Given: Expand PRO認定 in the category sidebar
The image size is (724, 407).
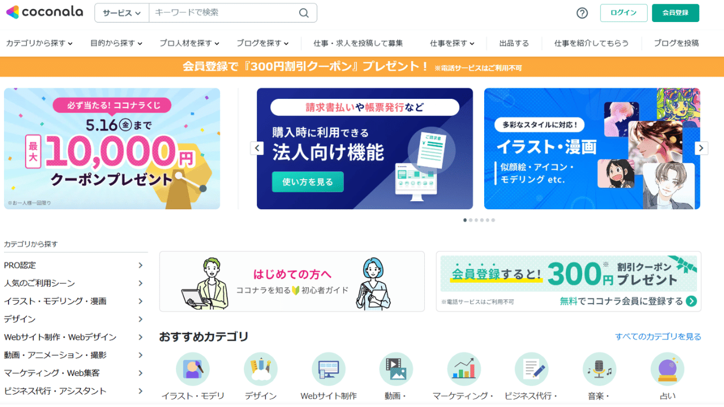Looking at the screenshot, I should 74,265.
